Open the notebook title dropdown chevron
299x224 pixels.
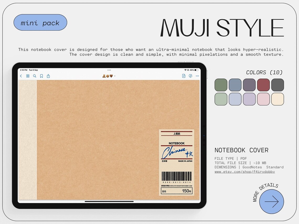[x=115, y=76]
